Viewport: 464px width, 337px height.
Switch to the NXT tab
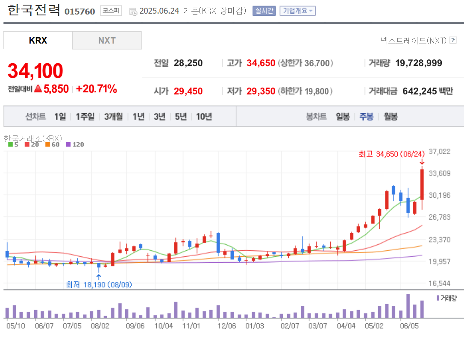pyautogui.click(x=107, y=41)
